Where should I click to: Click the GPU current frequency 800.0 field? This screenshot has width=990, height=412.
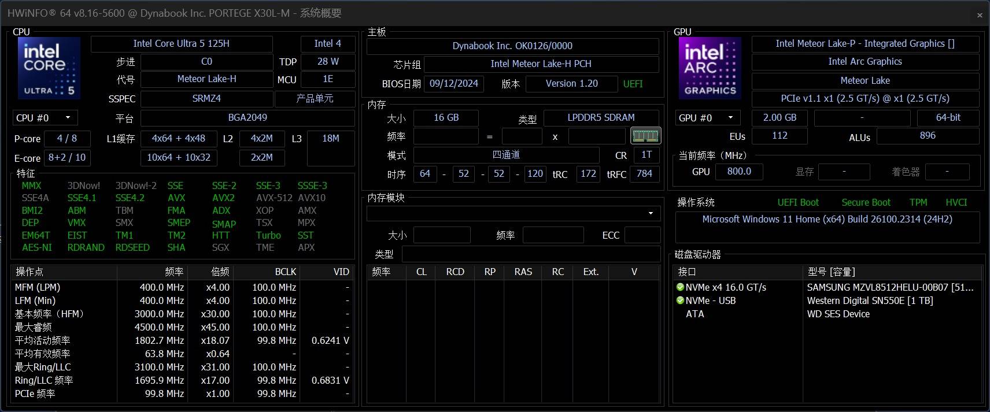click(x=739, y=172)
